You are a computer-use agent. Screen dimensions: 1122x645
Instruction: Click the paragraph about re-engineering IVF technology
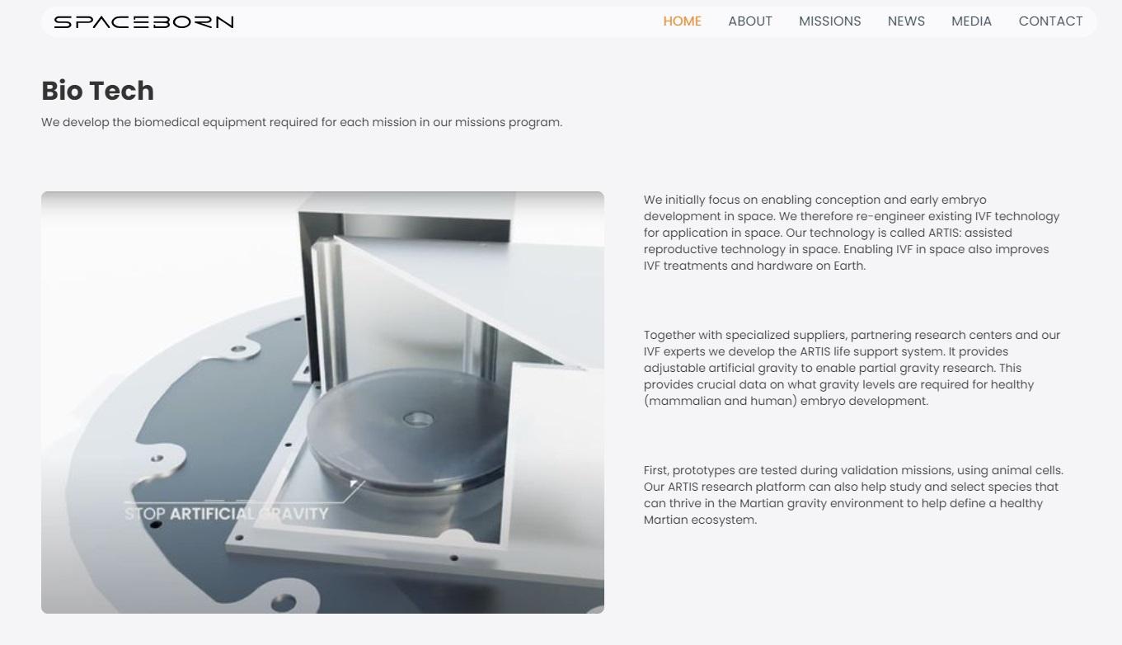coord(852,233)
